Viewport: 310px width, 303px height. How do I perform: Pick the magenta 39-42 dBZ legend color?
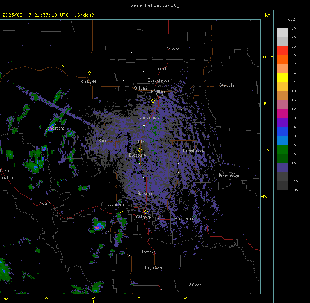point(283,113)
